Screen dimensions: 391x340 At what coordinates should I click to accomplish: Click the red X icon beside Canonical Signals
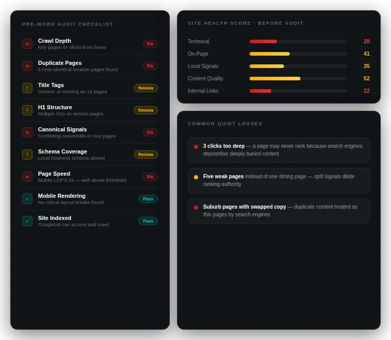click(27, 132)
